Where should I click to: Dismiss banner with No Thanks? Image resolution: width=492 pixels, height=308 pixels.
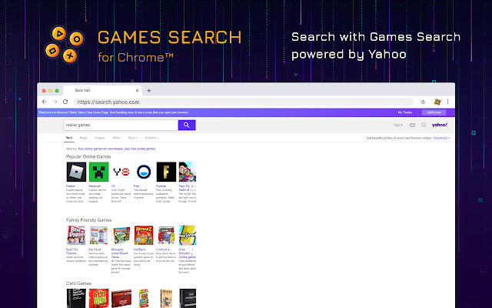coord(405,112)
